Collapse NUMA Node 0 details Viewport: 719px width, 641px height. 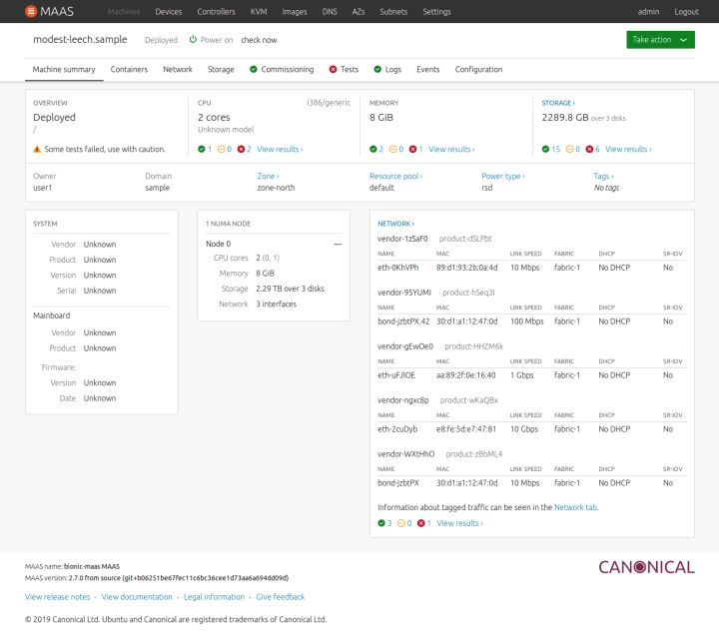[x=338, y=244]
